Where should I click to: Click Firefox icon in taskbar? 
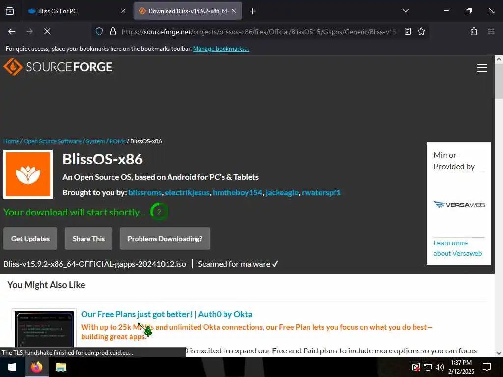tap(36, 367)
